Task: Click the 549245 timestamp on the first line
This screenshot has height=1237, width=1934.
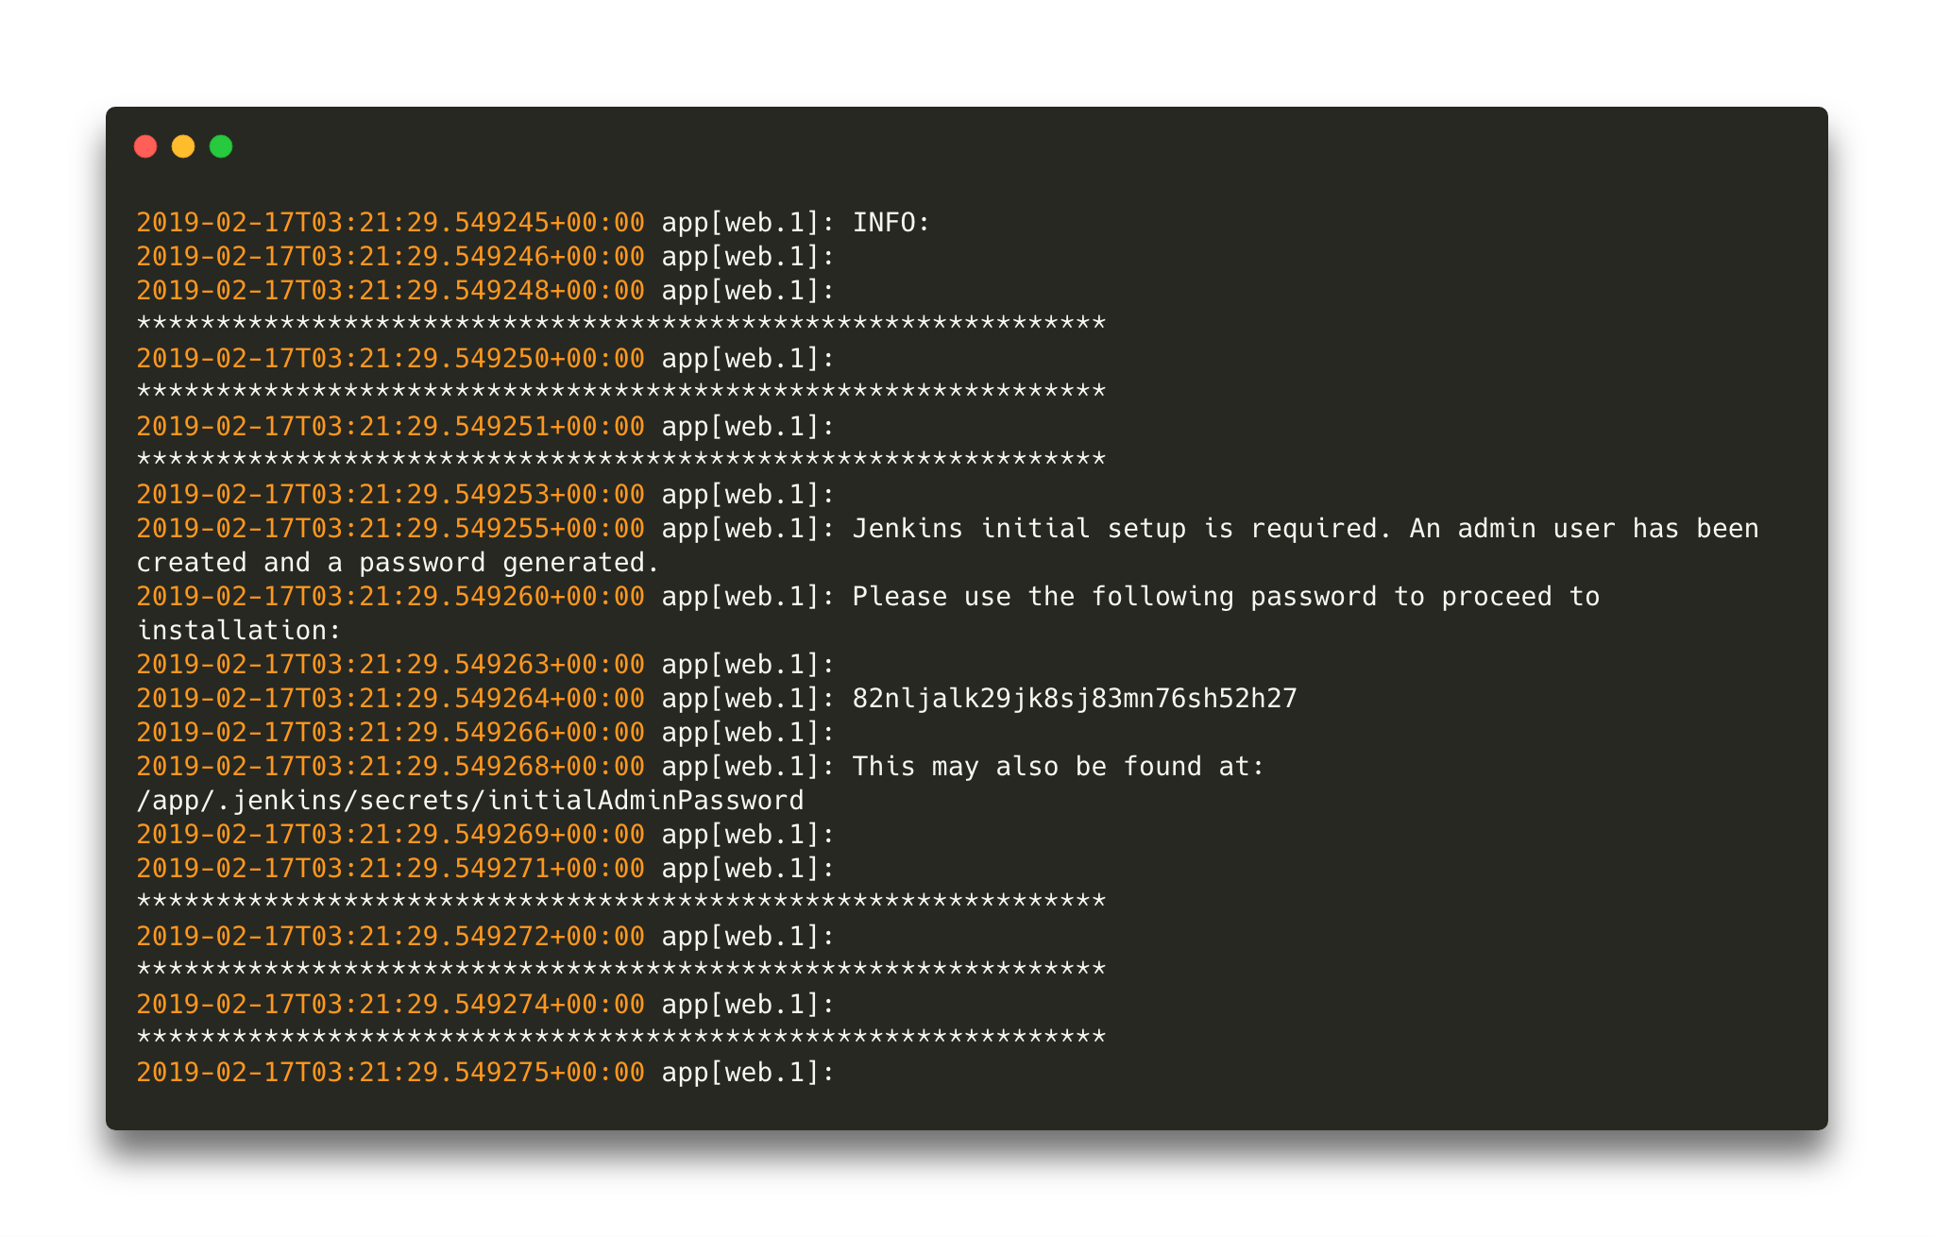Action: [390, 223]
